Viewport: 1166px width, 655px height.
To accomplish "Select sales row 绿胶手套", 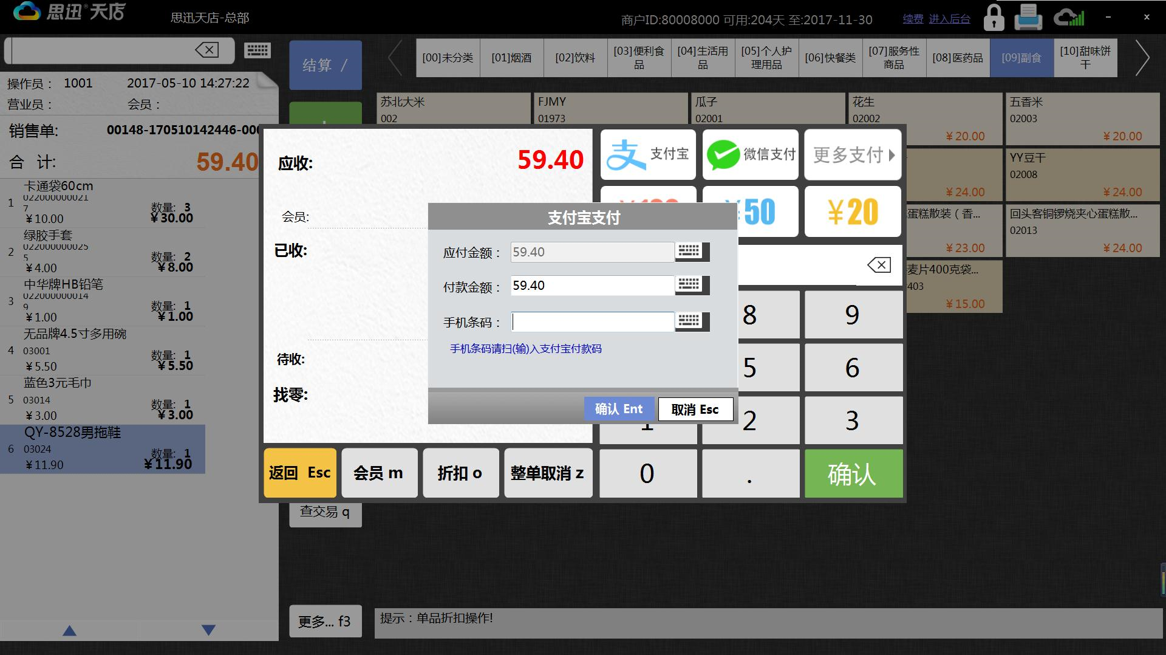I will (x=103, y=252).
